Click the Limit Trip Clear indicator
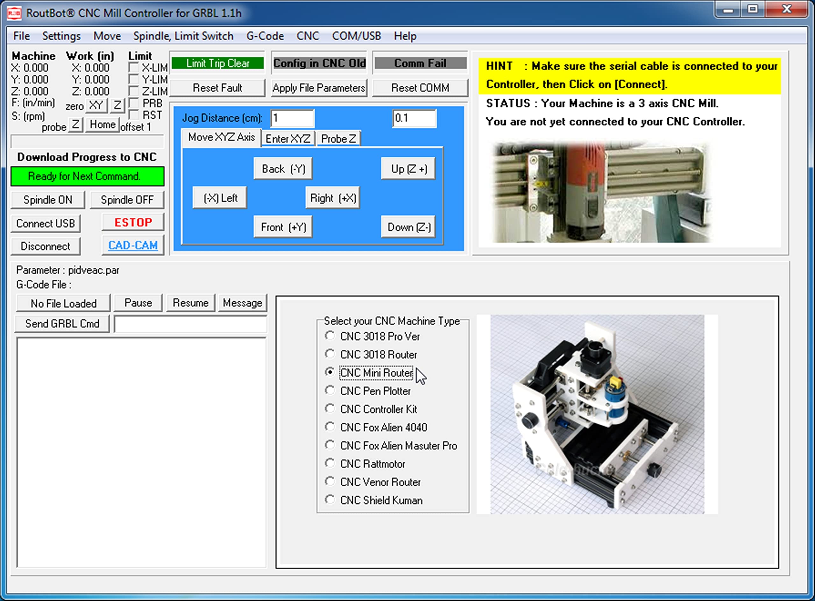The height and width of the screenshot is (601, 815). [x=217, y=63]
